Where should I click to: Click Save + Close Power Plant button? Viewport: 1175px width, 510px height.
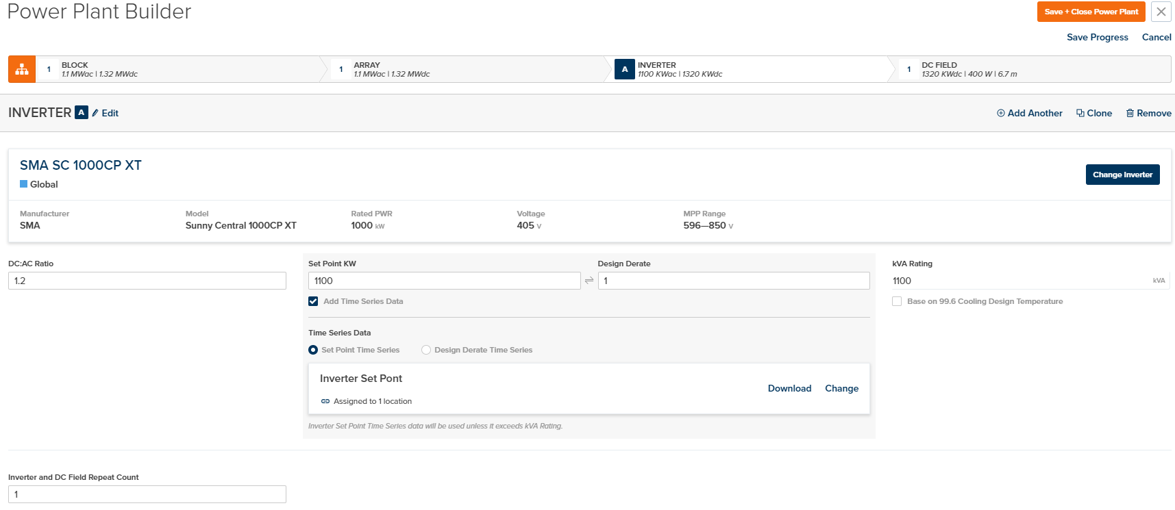click(x=1091, y=12)
